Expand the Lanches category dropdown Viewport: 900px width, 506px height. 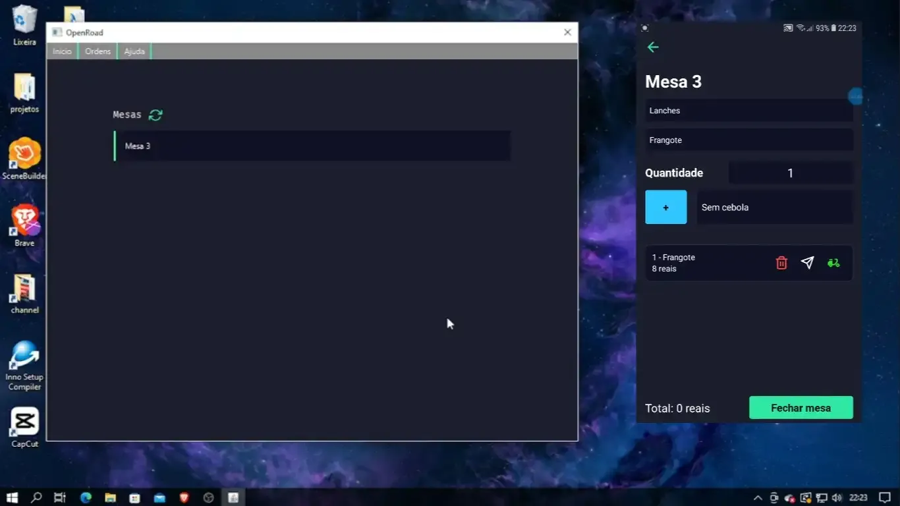748,111
